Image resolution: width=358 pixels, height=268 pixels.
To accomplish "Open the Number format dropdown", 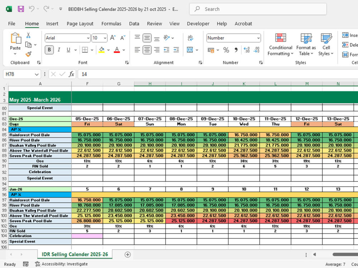I will click(258, 38).
